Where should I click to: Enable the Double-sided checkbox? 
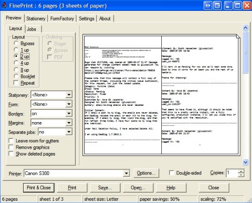[172, 173]
